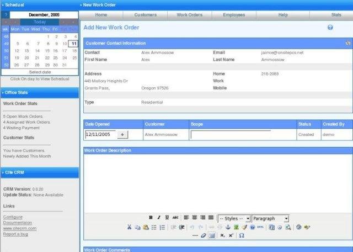The height and width of the screenshot is (252, 353).
Task: Open date picker with the plus button
Action: coord(122,134)
